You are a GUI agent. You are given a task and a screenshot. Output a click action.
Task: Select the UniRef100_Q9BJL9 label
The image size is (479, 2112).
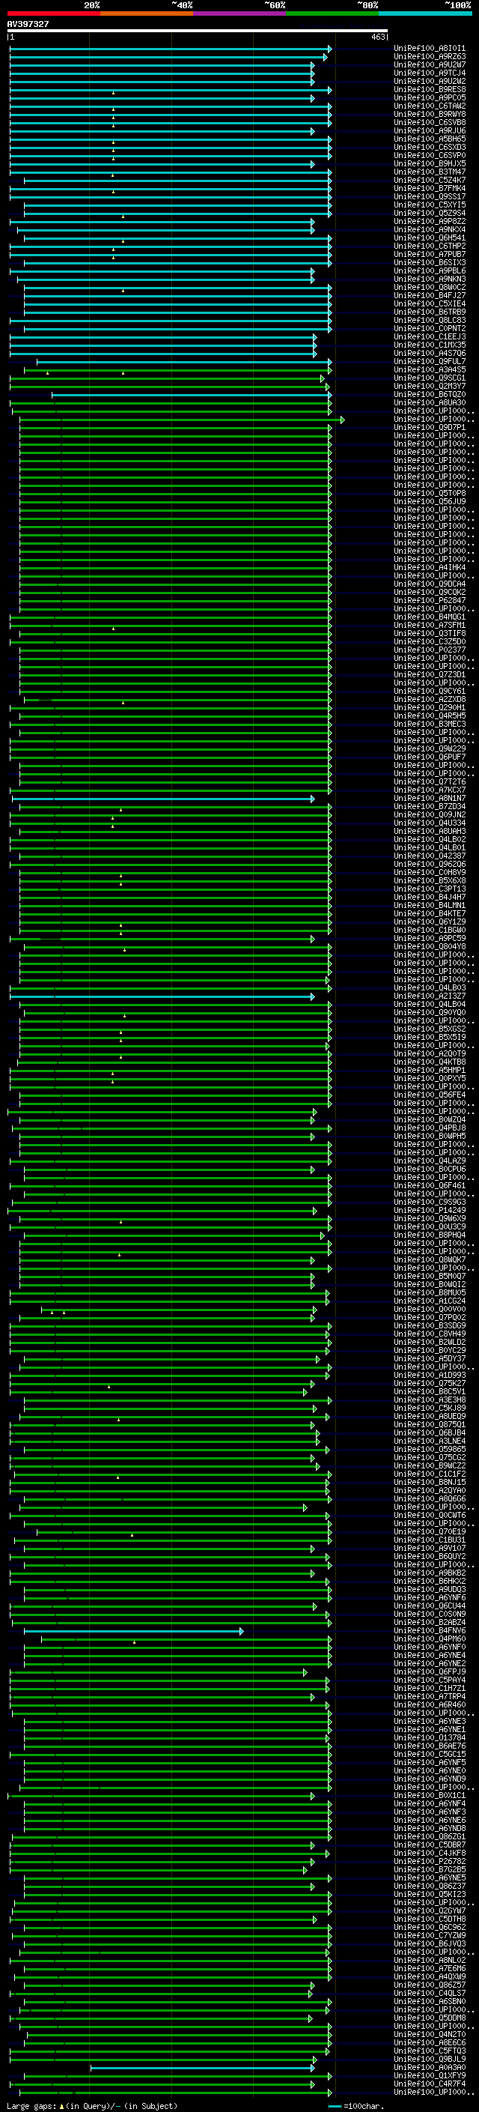point(430,2059)
